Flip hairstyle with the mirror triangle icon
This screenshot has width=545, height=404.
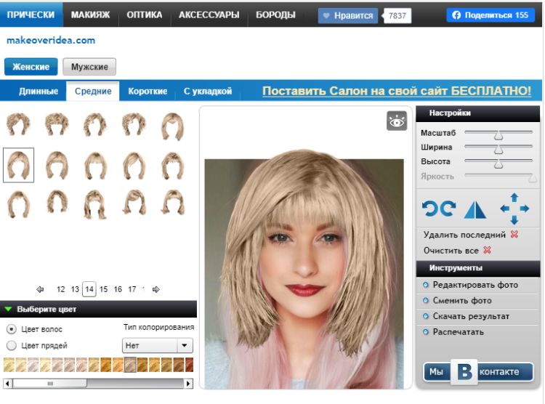[x=475, y=209]
